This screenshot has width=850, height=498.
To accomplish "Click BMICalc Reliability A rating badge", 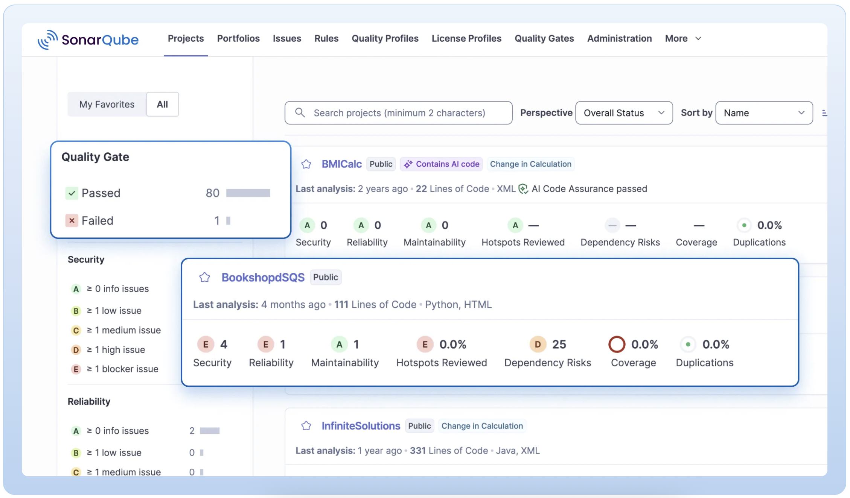I will point(361,225).
